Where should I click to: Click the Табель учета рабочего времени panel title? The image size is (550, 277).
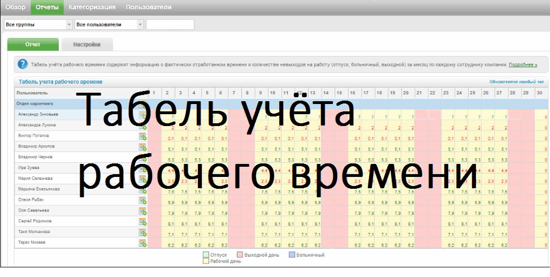click(x=60, y=82)
